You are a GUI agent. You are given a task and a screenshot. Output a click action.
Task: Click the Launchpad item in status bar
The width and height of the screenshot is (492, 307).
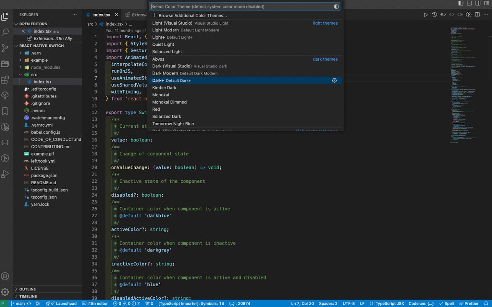[61, 304]
